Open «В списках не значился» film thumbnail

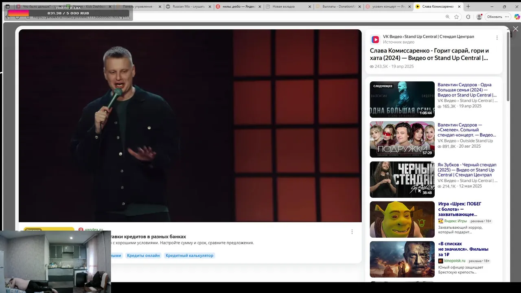pos(402,259)
